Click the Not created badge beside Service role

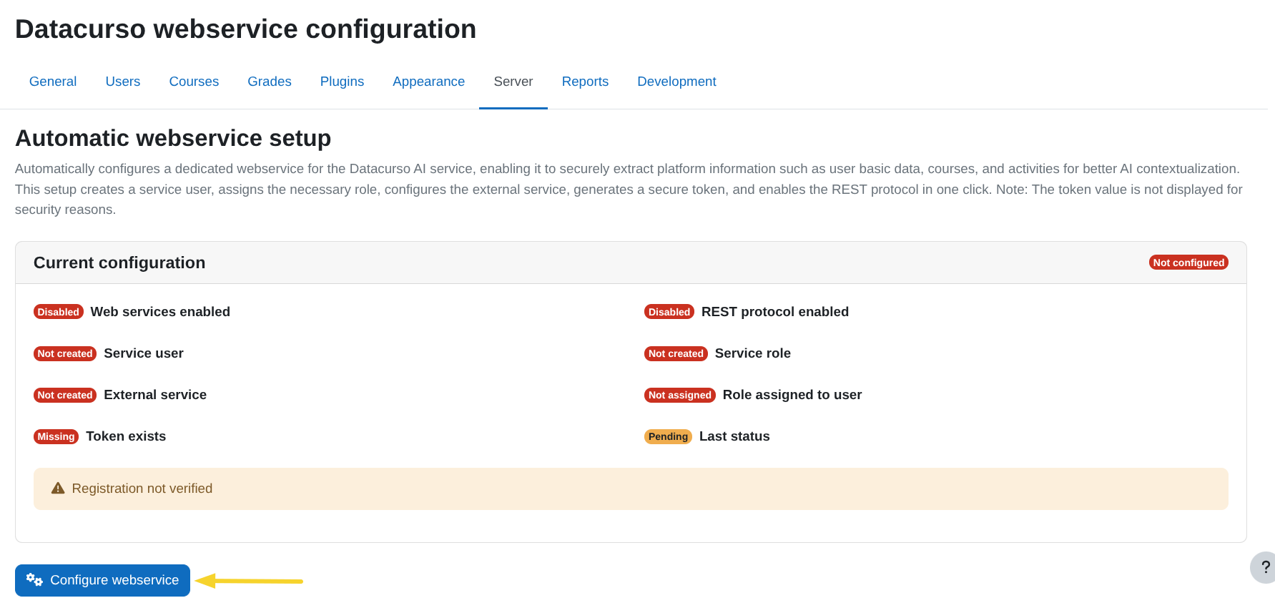[x=676, y=353]
